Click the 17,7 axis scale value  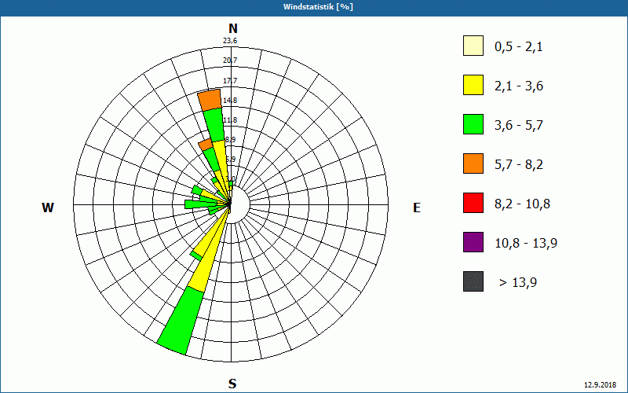pyautogui.click(x=230, y=81)
